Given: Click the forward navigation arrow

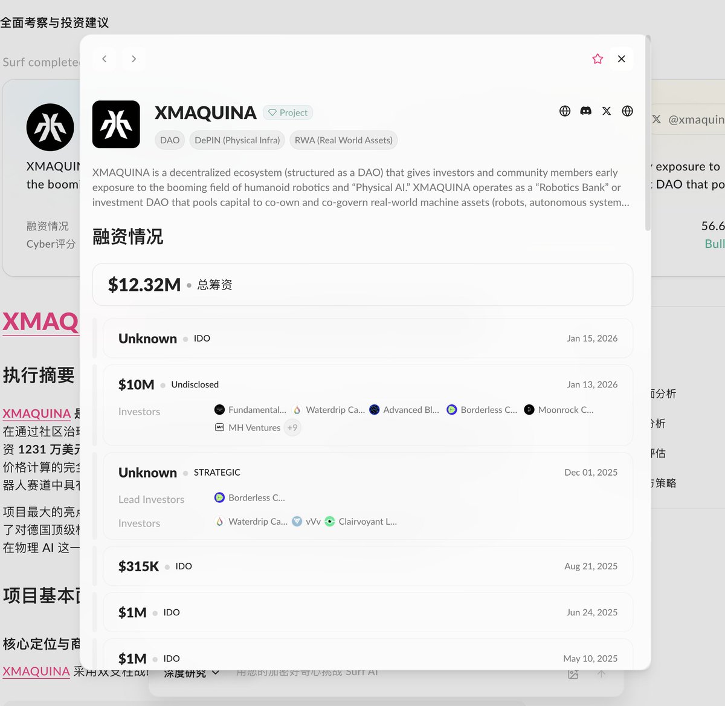Looking at the screenshot, I should coord(134,59).
